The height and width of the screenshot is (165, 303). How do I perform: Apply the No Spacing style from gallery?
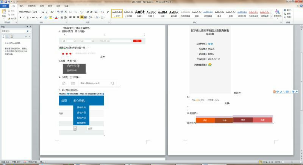click(x=128, y=14)
